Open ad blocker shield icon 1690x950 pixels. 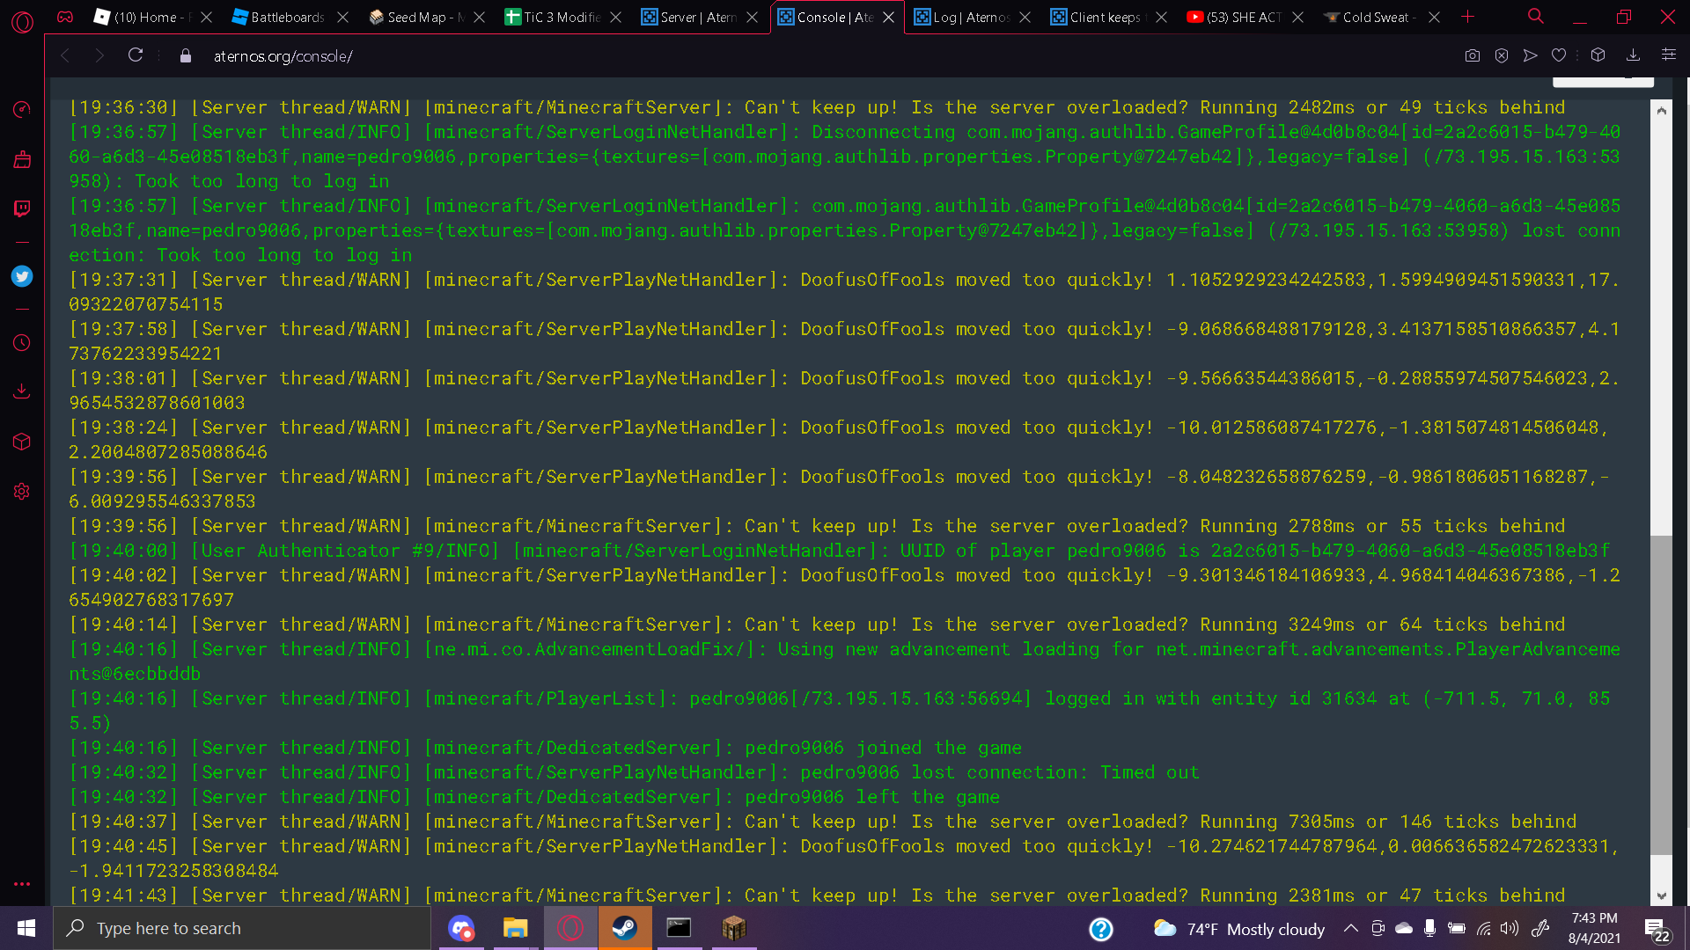pos(1502,55)
